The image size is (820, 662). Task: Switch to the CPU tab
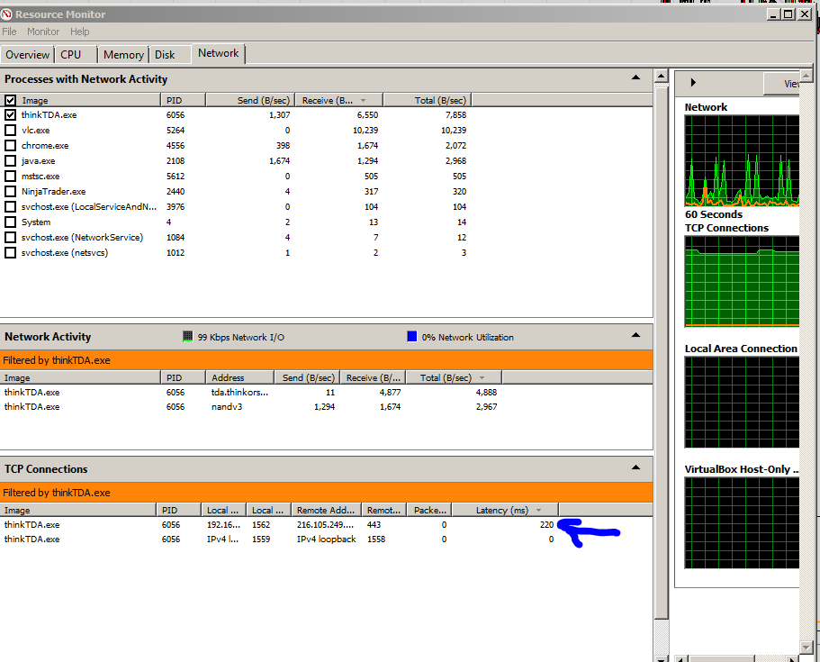coord(76,55)
